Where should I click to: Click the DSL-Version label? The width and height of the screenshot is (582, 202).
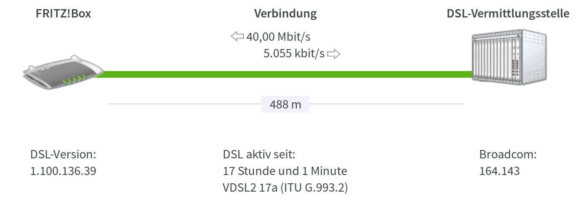(63, 155)
